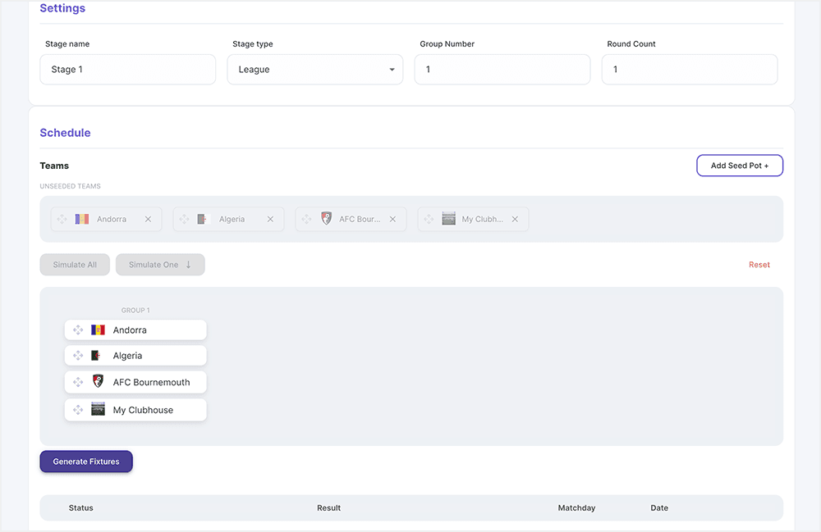Click Andorra flag icon in Group 1
The height and width of the screenshot is (532, 821).
point(98,330)
